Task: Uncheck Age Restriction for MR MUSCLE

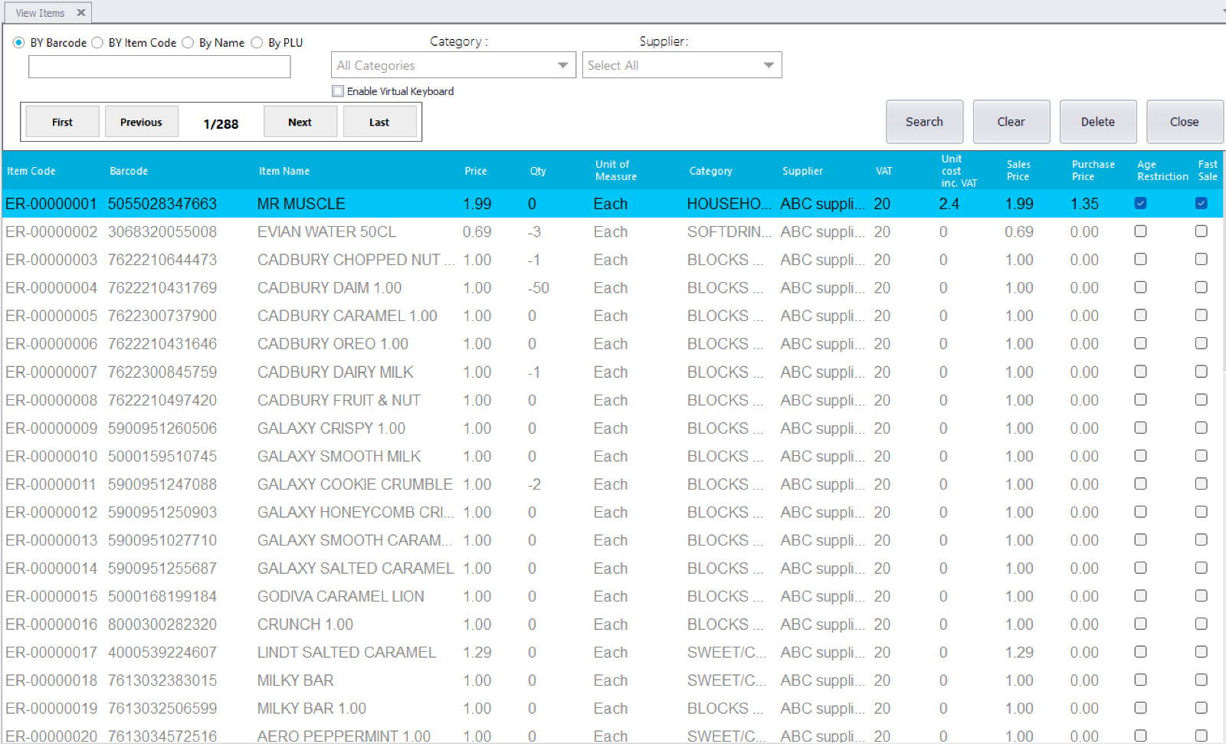Action: pyautogui.click(x=1140, y=203)
